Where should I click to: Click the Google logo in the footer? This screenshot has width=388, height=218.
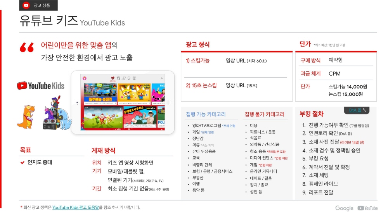point(345,208)
